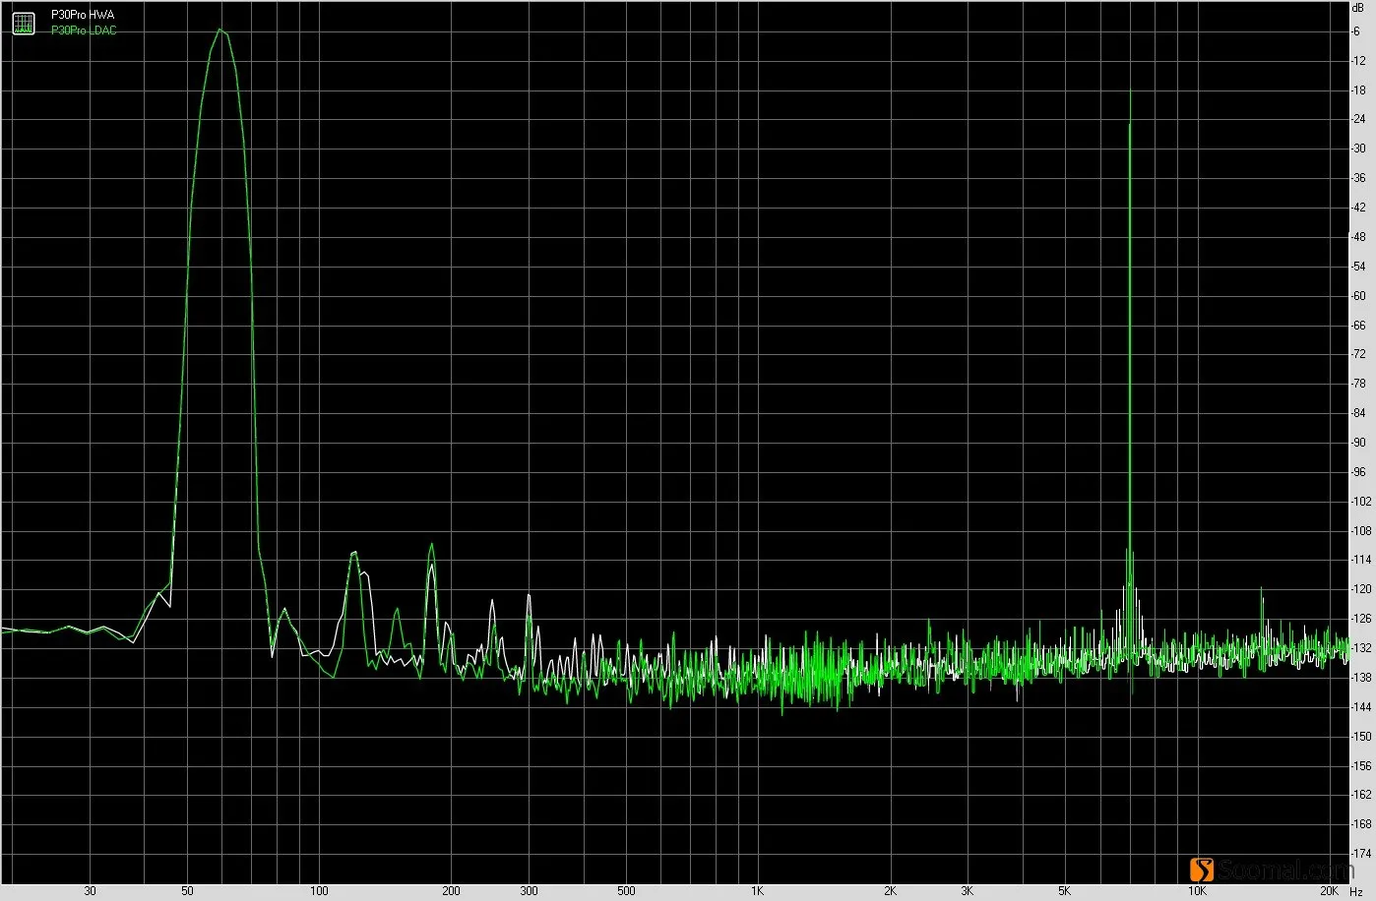Viewport: 1376px width, 901px height.
Task: Click the -108 dB axis label
Action: point(1361,531)
